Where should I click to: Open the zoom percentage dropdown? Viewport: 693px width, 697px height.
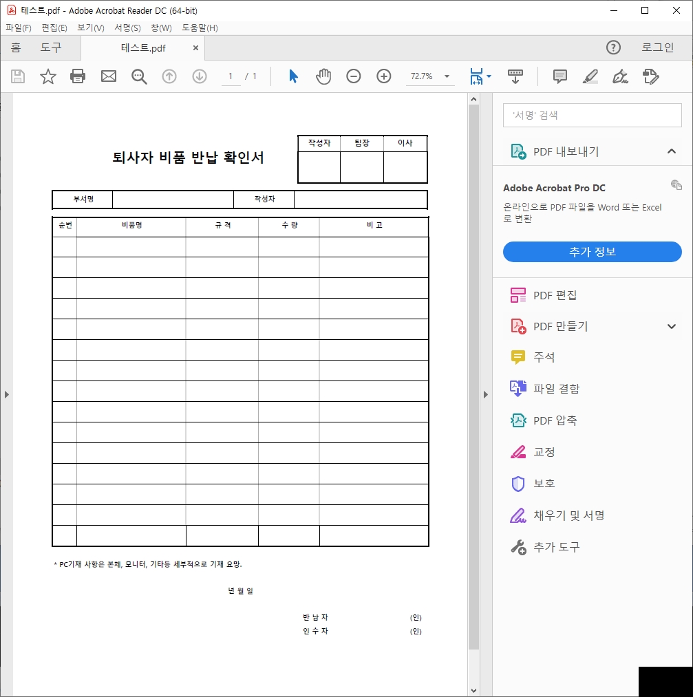(447, 76)
